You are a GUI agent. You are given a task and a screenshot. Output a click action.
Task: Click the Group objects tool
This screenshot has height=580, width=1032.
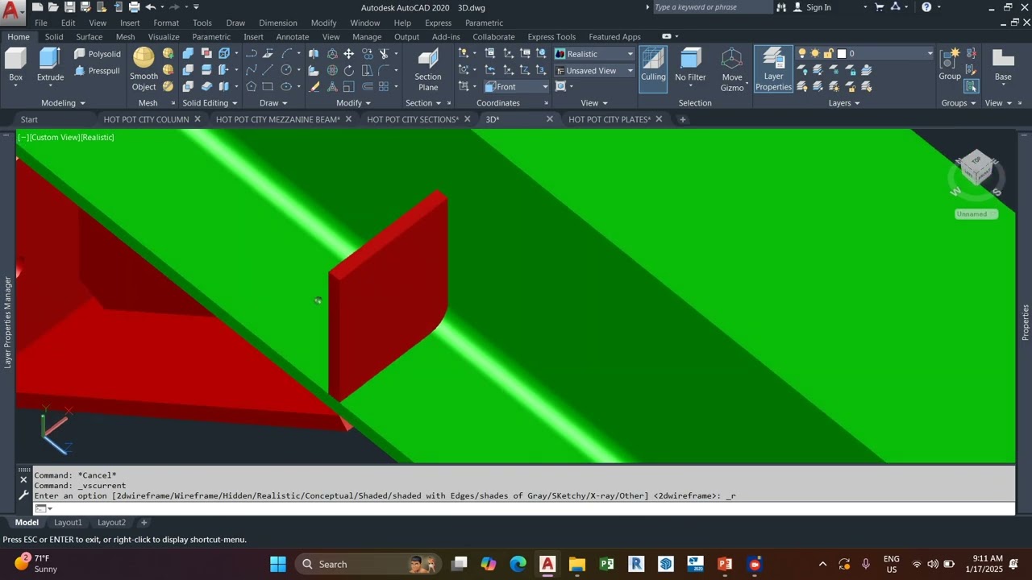click(950, 64)
